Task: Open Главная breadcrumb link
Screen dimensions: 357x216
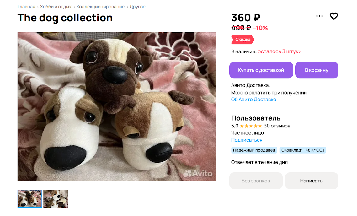Action: [26, 7]
